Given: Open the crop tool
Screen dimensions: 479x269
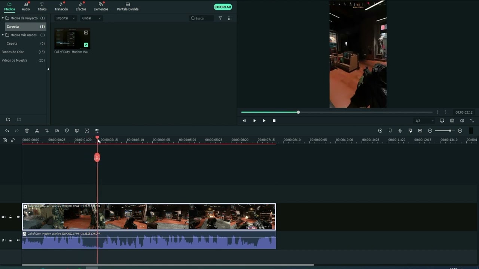Looking at the screenshot, I should pos(47,131).
